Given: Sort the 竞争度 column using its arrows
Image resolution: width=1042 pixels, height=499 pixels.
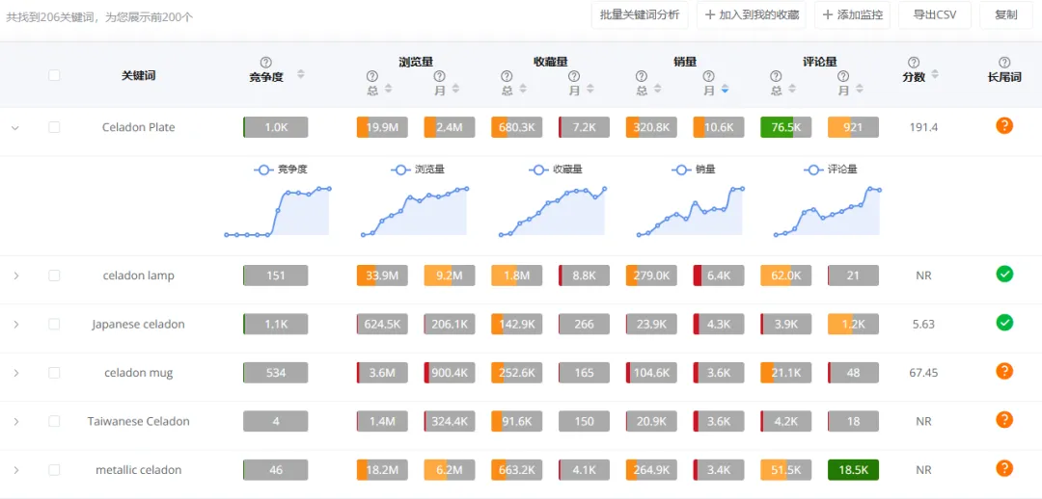Looking at the screenshot, I should coord(300,75).
